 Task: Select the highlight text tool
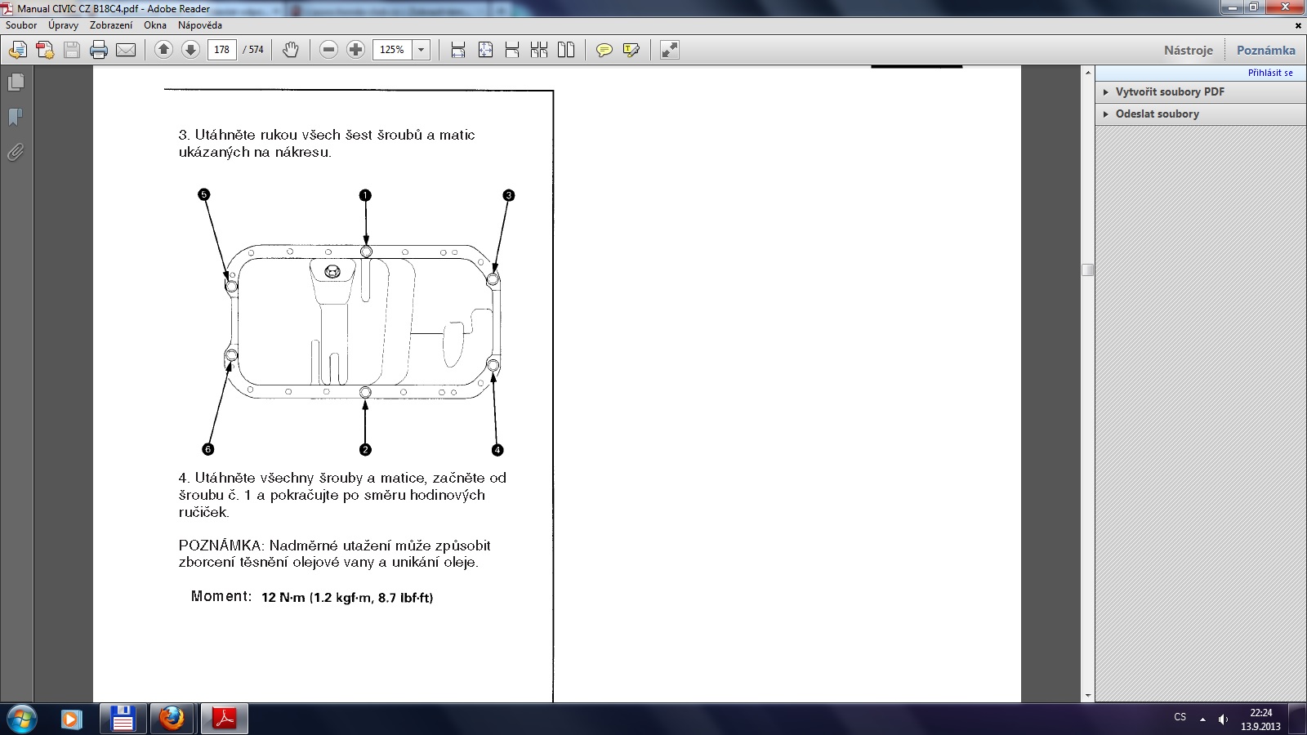[631, 50]
